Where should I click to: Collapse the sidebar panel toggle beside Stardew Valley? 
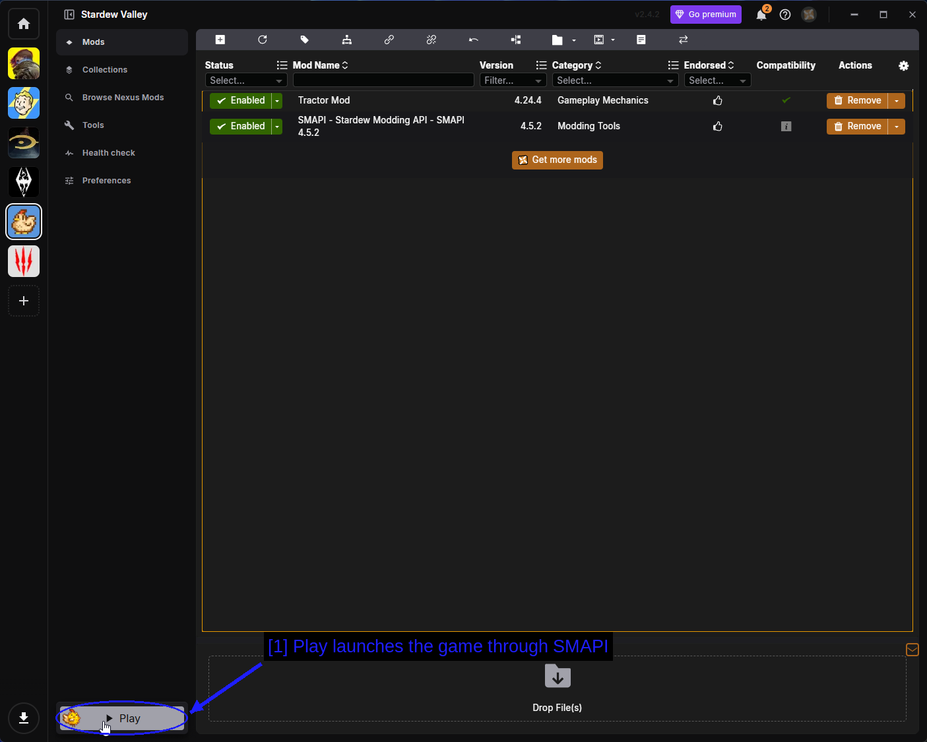[69, 15]
